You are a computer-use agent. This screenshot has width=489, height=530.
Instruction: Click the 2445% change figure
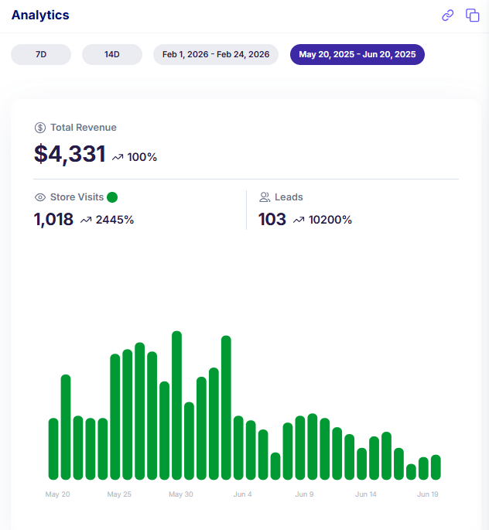(x=115, y=220)
